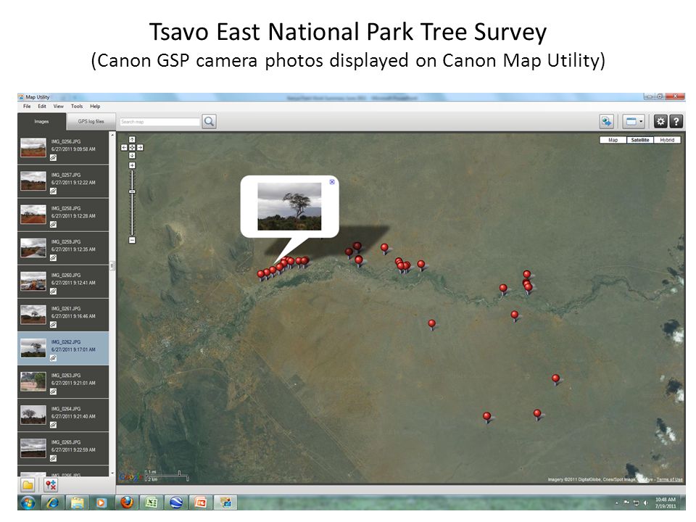Click the file name IMG_0261.JPG
This screenshot has height=522, width=696.
pyautogui.click(x=66, y=309)
